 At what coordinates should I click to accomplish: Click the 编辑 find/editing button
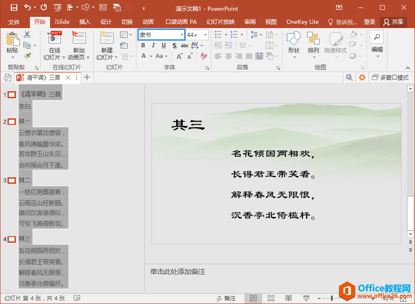point(377,44)
